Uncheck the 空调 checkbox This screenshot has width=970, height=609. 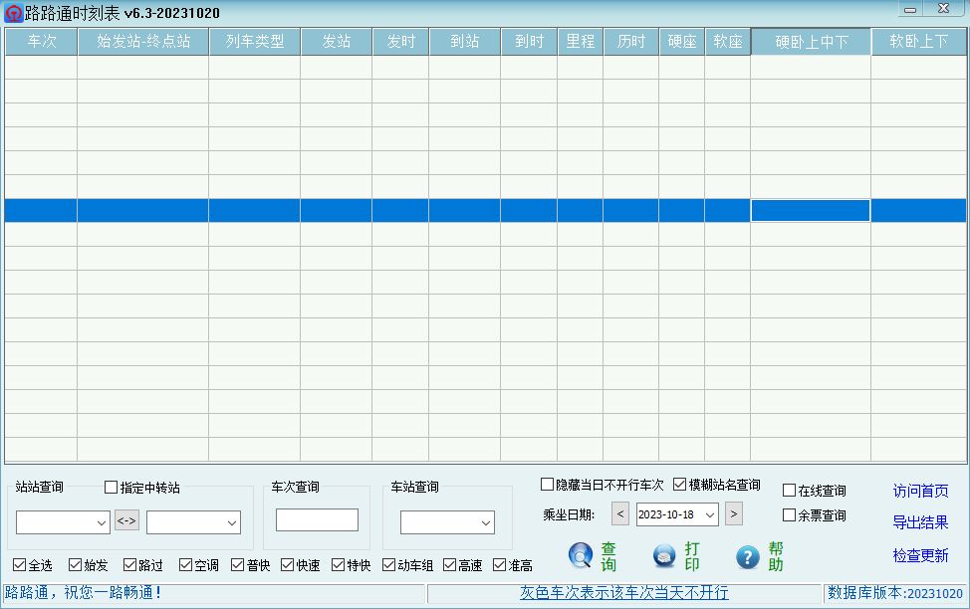pyautogui.click(x=185, y=564)
